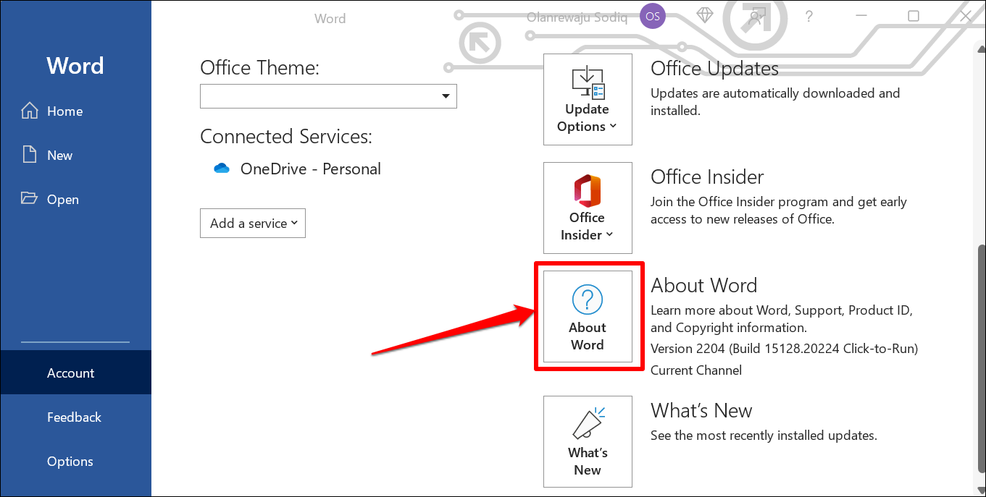Open the Update Options menu
986x497 pixels.
pyautogui.click(x=588, y=100)
